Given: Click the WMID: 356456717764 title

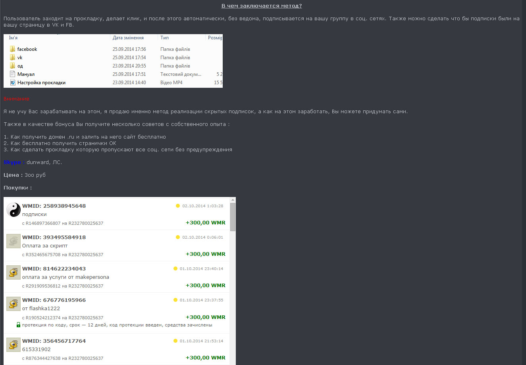Looking at the screenshot, I should (x=54, y=341).
